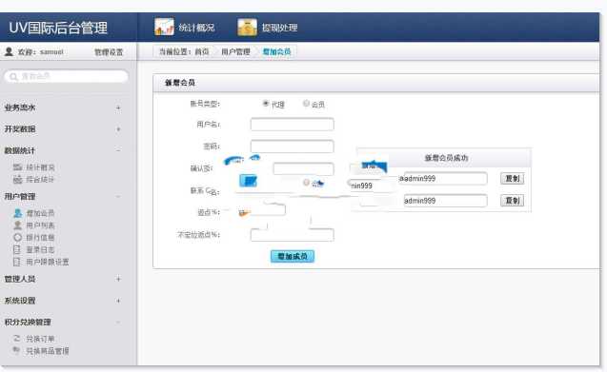Click the 兑换订单 exchange arrows icon
Screen dimensions: 607x372
(16, 339)
